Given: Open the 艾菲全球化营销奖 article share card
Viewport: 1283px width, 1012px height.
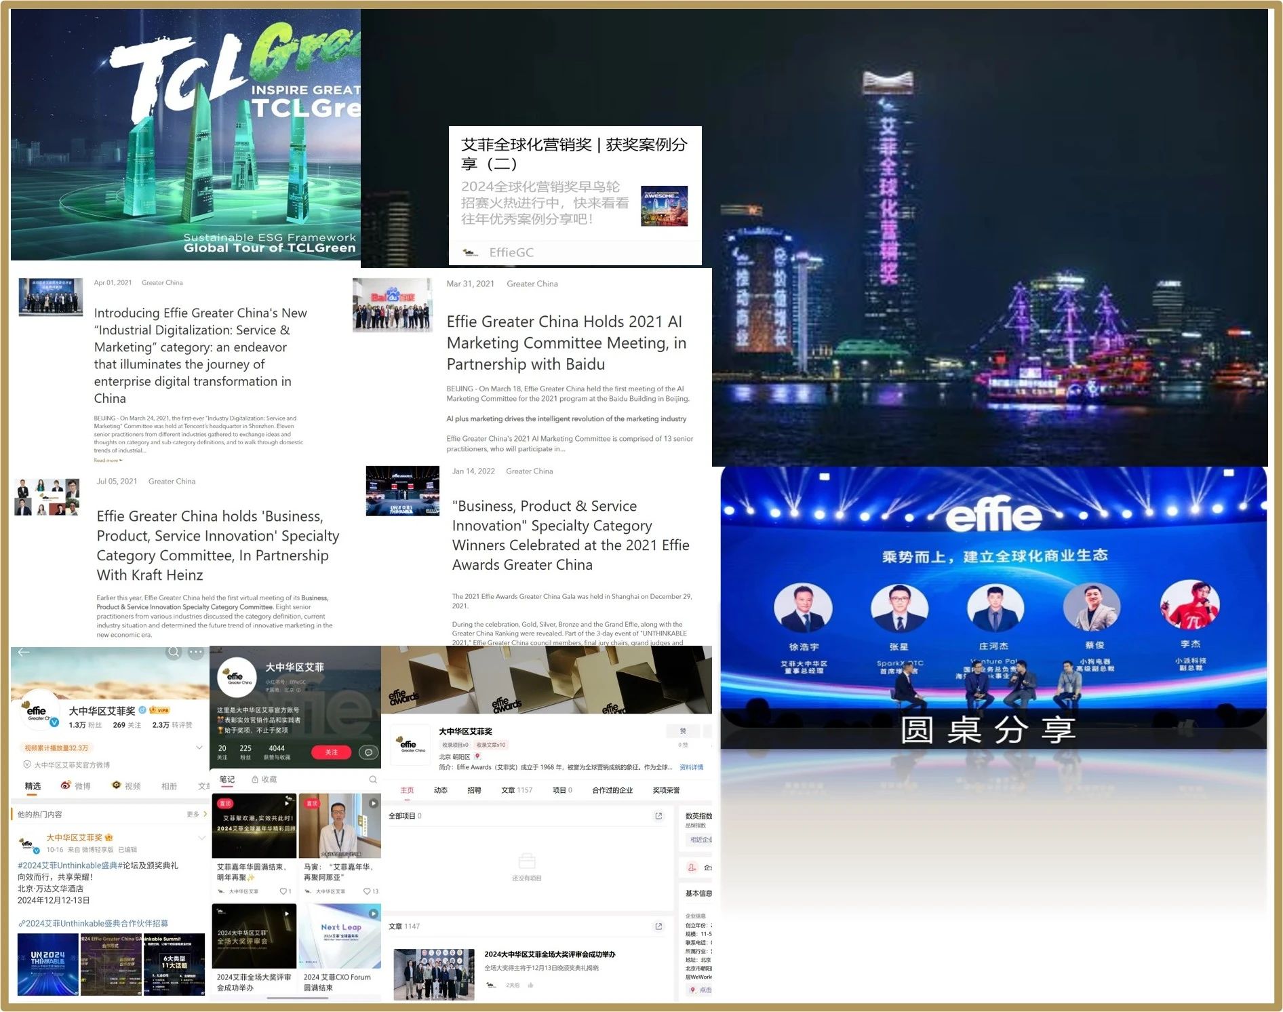Looking at the screenshot, I should [x=575, y=195].
